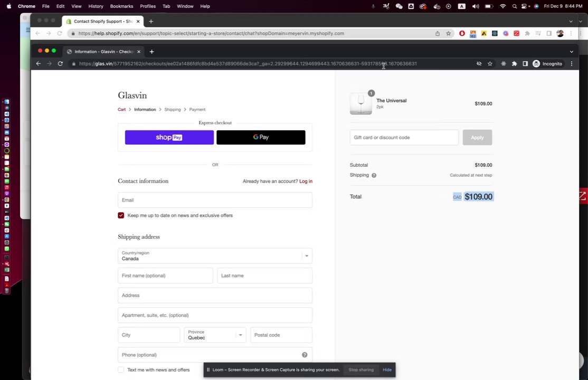Open the File menu

(46, 6)
